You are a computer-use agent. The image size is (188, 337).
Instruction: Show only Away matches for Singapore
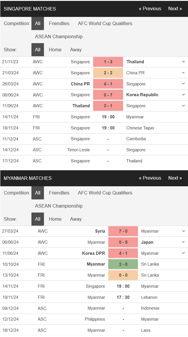[x=76, y=50]
